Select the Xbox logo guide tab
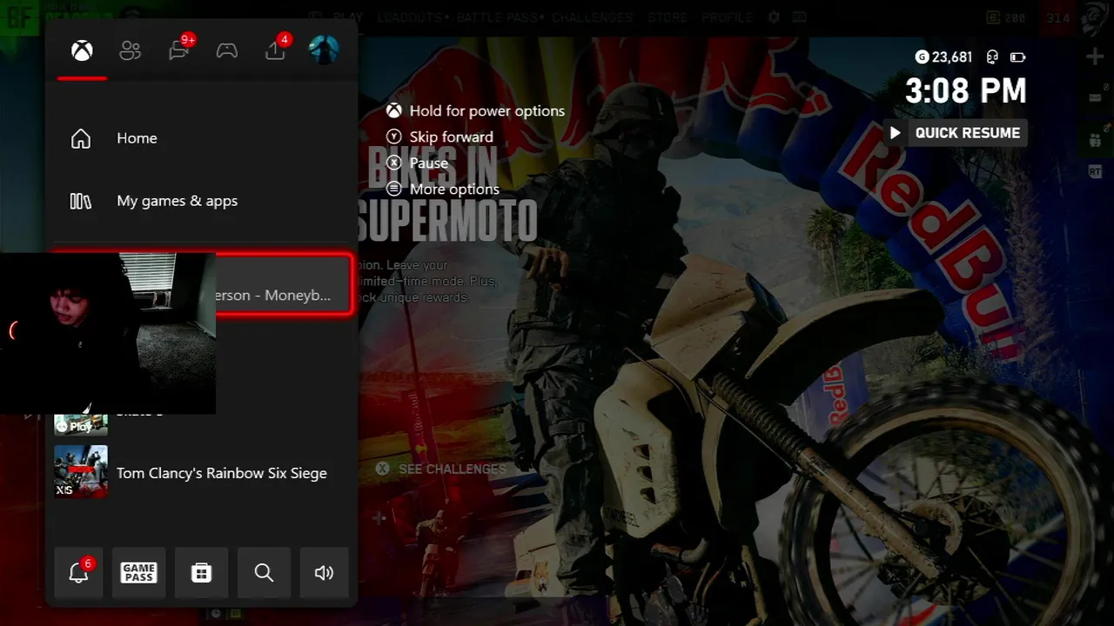Image resolution: width=1114 pixels, height=626 pixels. point(82,50)
